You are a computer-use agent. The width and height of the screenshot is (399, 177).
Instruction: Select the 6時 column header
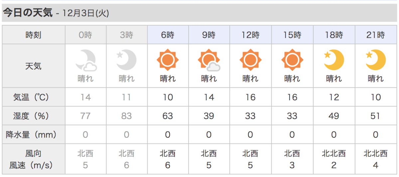pos(168,35)
